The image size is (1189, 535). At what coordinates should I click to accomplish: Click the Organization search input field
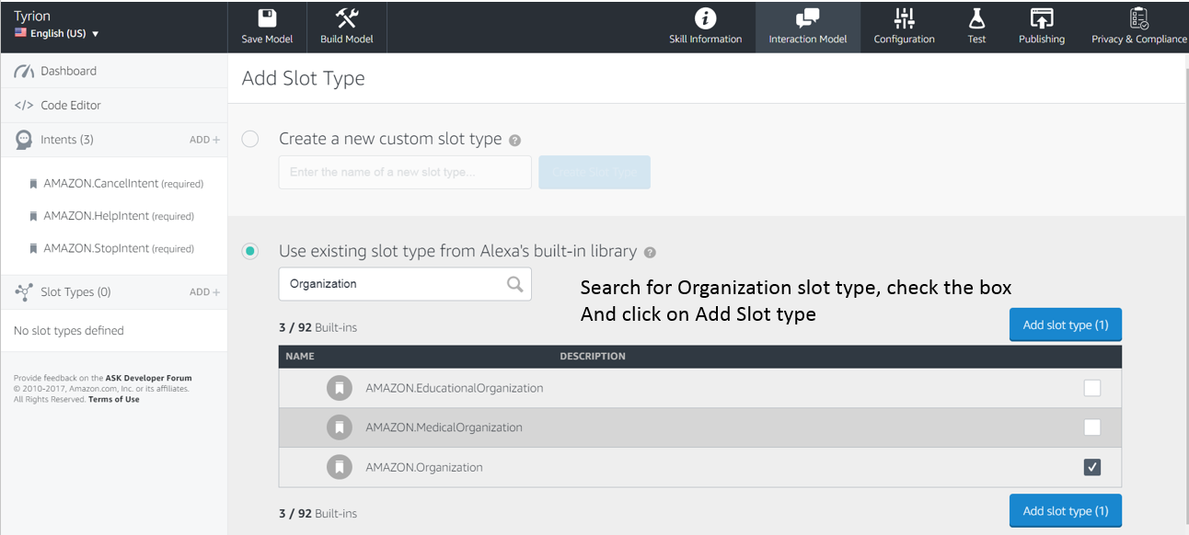pos(405,284)
